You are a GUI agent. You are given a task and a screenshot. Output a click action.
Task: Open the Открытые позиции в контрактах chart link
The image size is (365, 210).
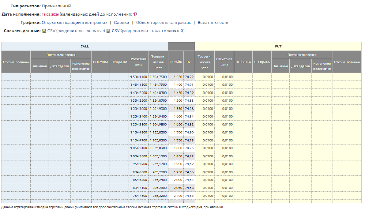pyautogui.click(x=74, y=23)
